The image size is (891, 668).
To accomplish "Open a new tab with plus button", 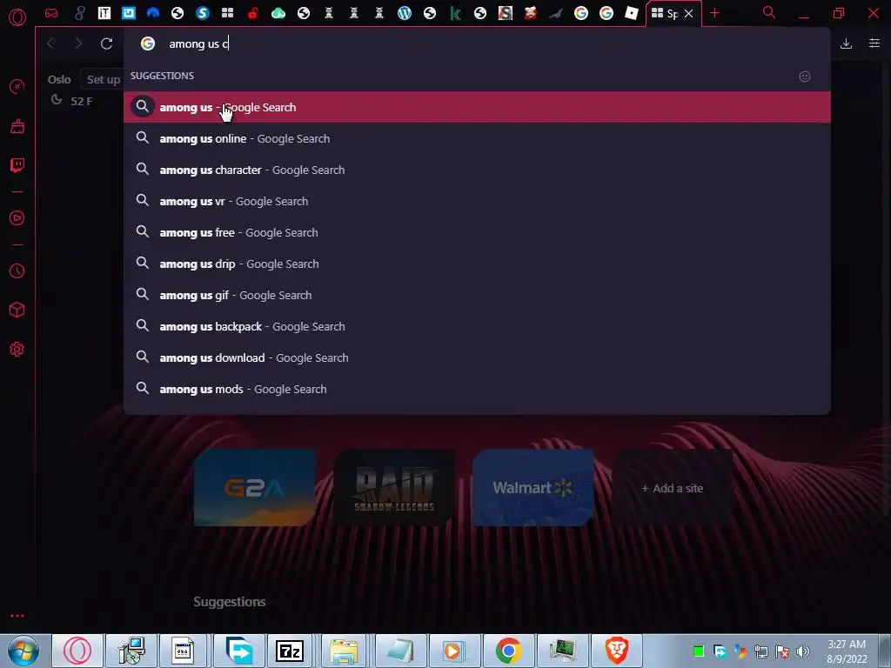I will coord(715,13).
